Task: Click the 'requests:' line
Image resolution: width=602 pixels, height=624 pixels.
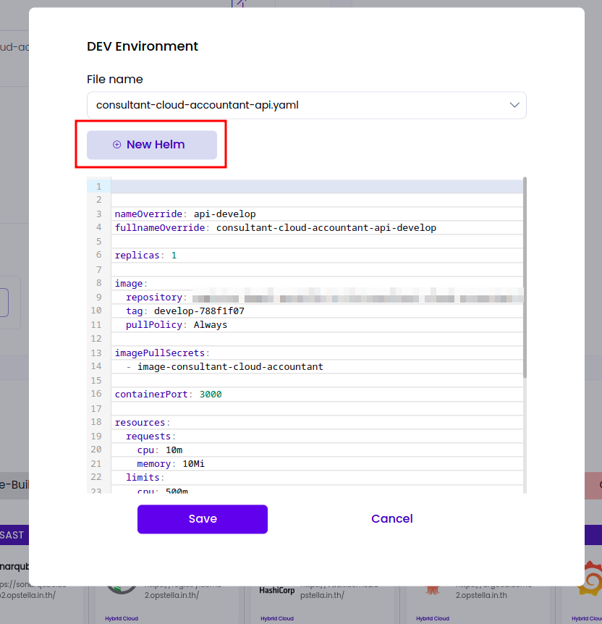Action: pyautogui.click(x=150, y=437)
